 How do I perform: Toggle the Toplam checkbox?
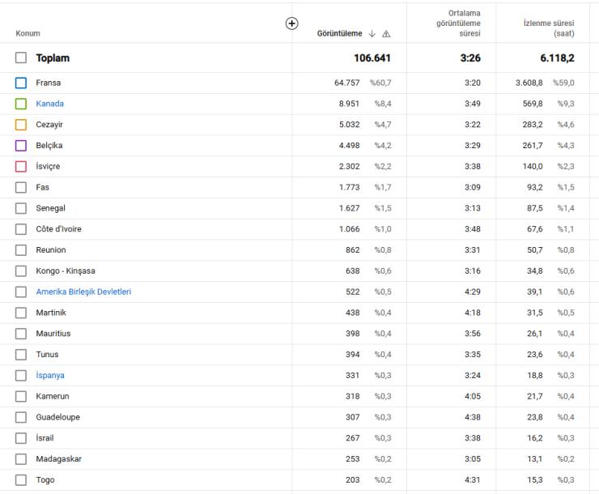point(21,57)
